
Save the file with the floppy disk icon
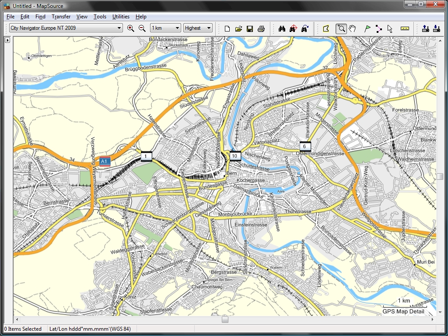click(250, 28)
